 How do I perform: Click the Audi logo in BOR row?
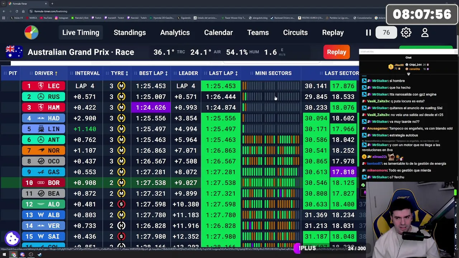point(41,183)
